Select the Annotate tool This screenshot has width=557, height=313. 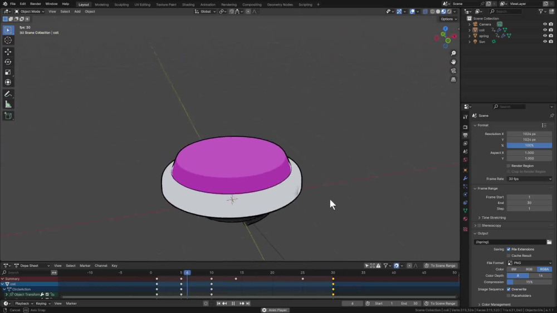(x=8, y=95)
